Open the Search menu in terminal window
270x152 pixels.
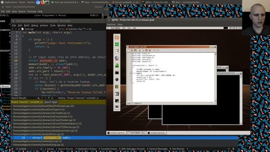(x=22, y=11)
